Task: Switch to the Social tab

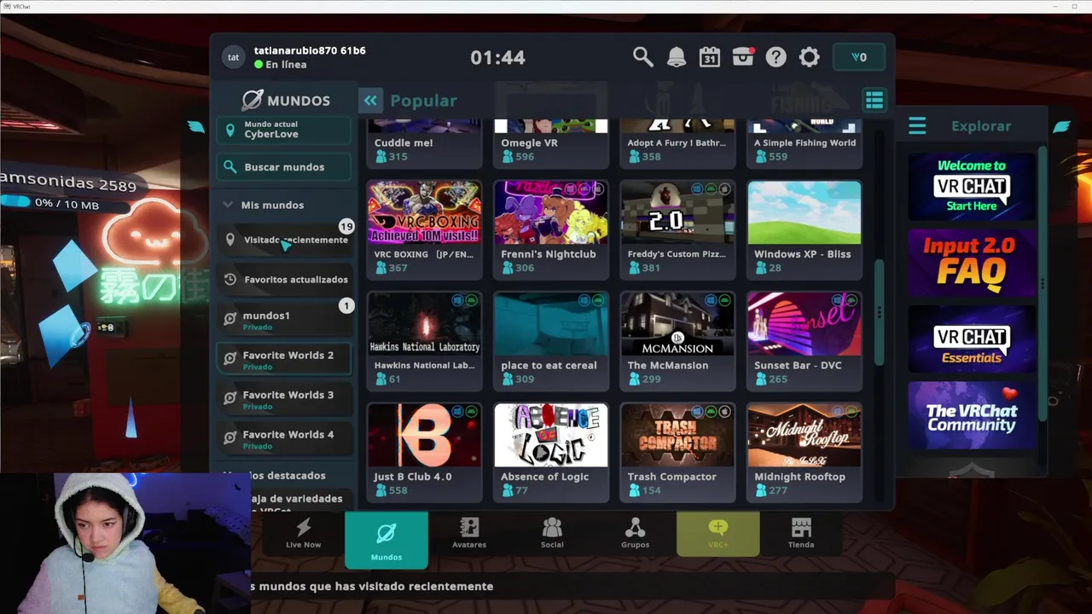Action: (x=552, y=534)
